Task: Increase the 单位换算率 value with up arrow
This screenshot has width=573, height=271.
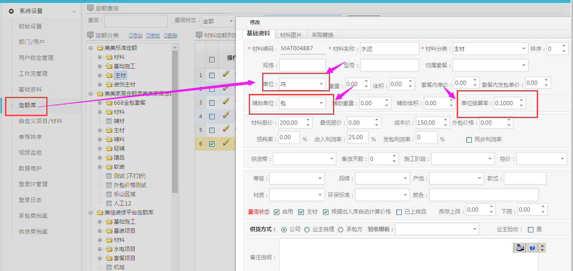Action: coord(521,101)
